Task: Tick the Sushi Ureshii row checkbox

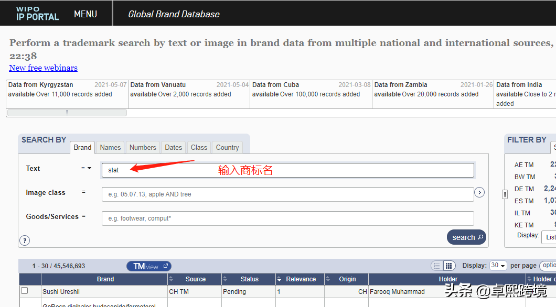Action: click(24, 291)
